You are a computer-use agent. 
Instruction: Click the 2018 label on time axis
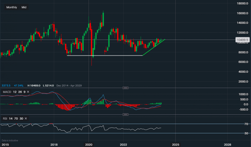54,145
